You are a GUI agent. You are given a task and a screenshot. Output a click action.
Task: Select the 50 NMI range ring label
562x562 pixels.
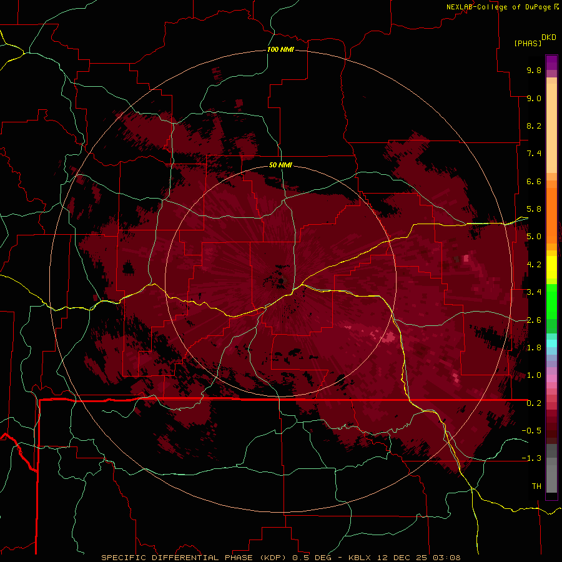[280, 165]
